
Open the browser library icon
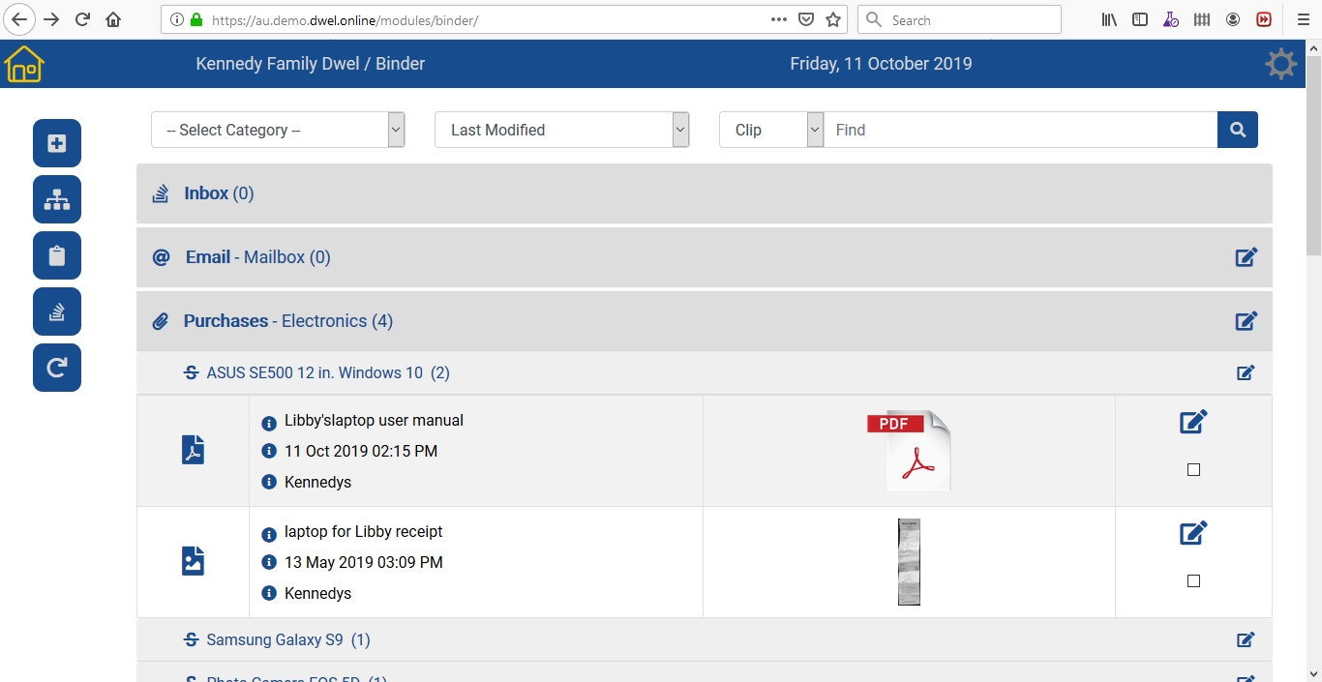click(1109, 19)
